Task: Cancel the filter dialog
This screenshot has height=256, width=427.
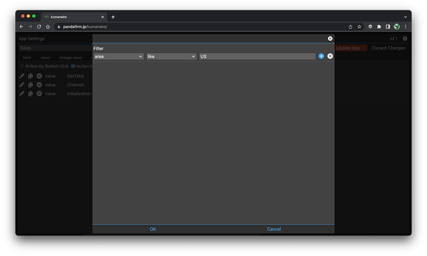Action: (274, 229)
